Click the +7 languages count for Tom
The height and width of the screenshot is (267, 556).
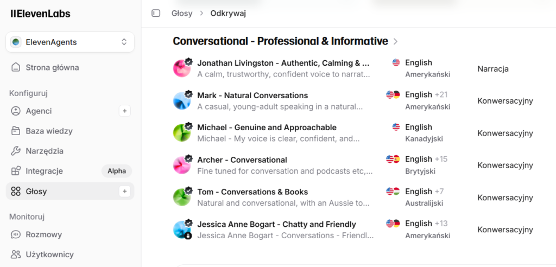439,192
